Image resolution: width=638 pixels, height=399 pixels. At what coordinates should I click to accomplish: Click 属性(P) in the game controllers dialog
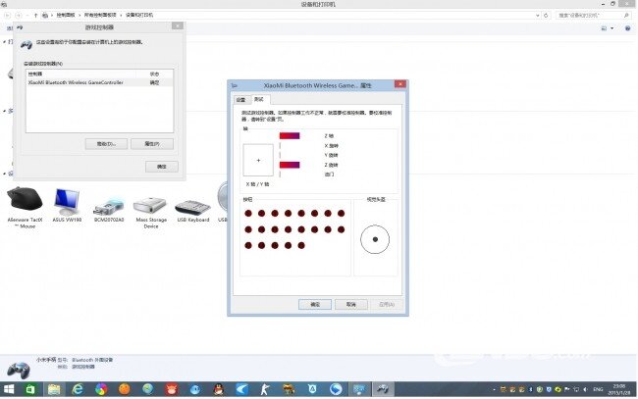click(x=152, y=144)
